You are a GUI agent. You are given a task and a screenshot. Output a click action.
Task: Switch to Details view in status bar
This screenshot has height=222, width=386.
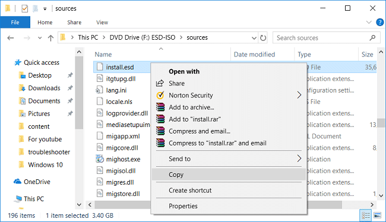(x=366, y=215)
